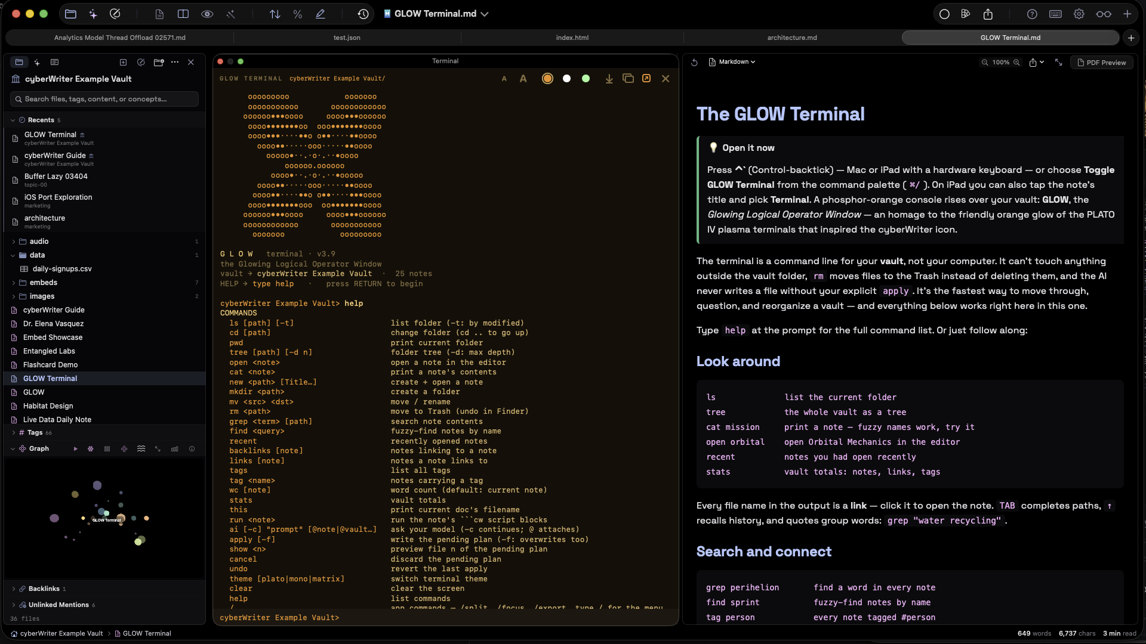This screenshot has height=644, width=1146.
Task: Open version history clock icon
Action: pyautogui.click(x=363, y=14)
